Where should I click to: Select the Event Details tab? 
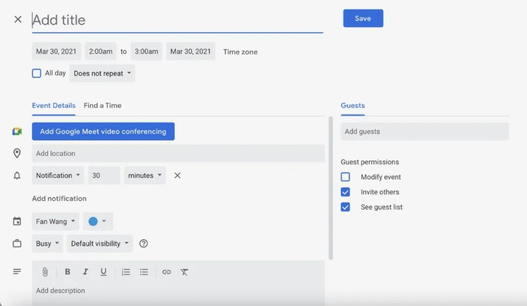pos(54,105)
